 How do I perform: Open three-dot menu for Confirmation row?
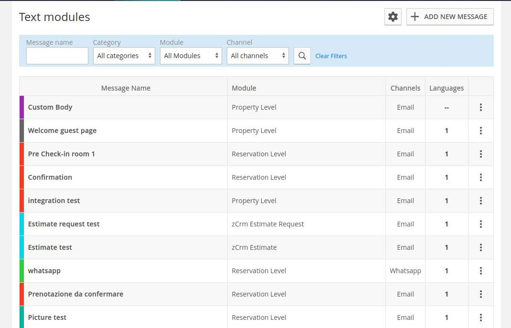(x=480, y=177)
